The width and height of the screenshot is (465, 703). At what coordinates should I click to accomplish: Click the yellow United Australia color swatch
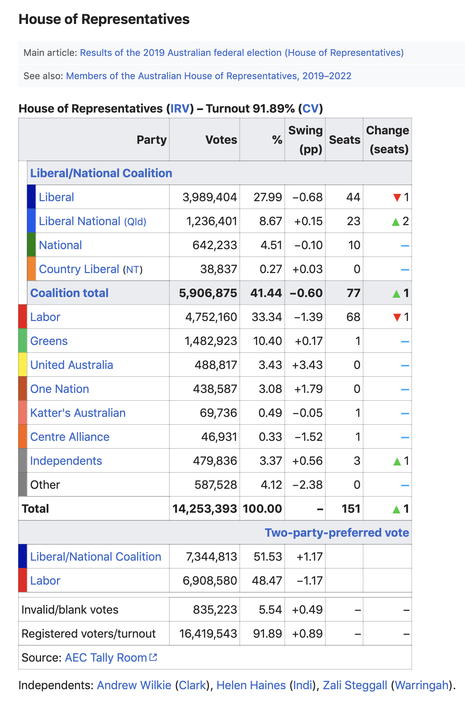click(22, 365)
